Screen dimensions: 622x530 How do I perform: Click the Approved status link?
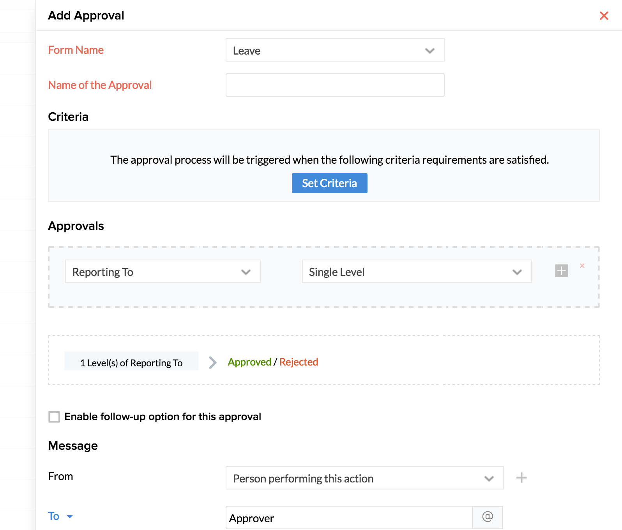[x=249, y=362]
